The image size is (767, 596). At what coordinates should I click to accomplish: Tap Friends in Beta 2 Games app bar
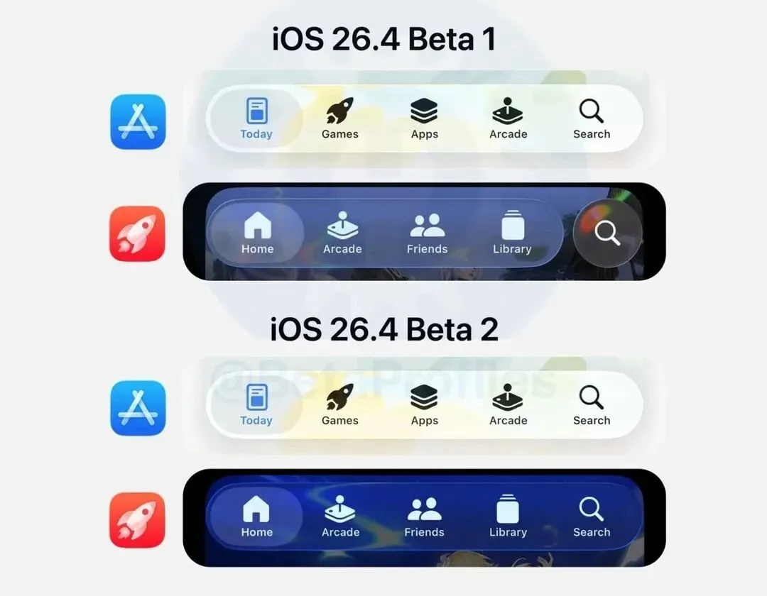(424, 517)
